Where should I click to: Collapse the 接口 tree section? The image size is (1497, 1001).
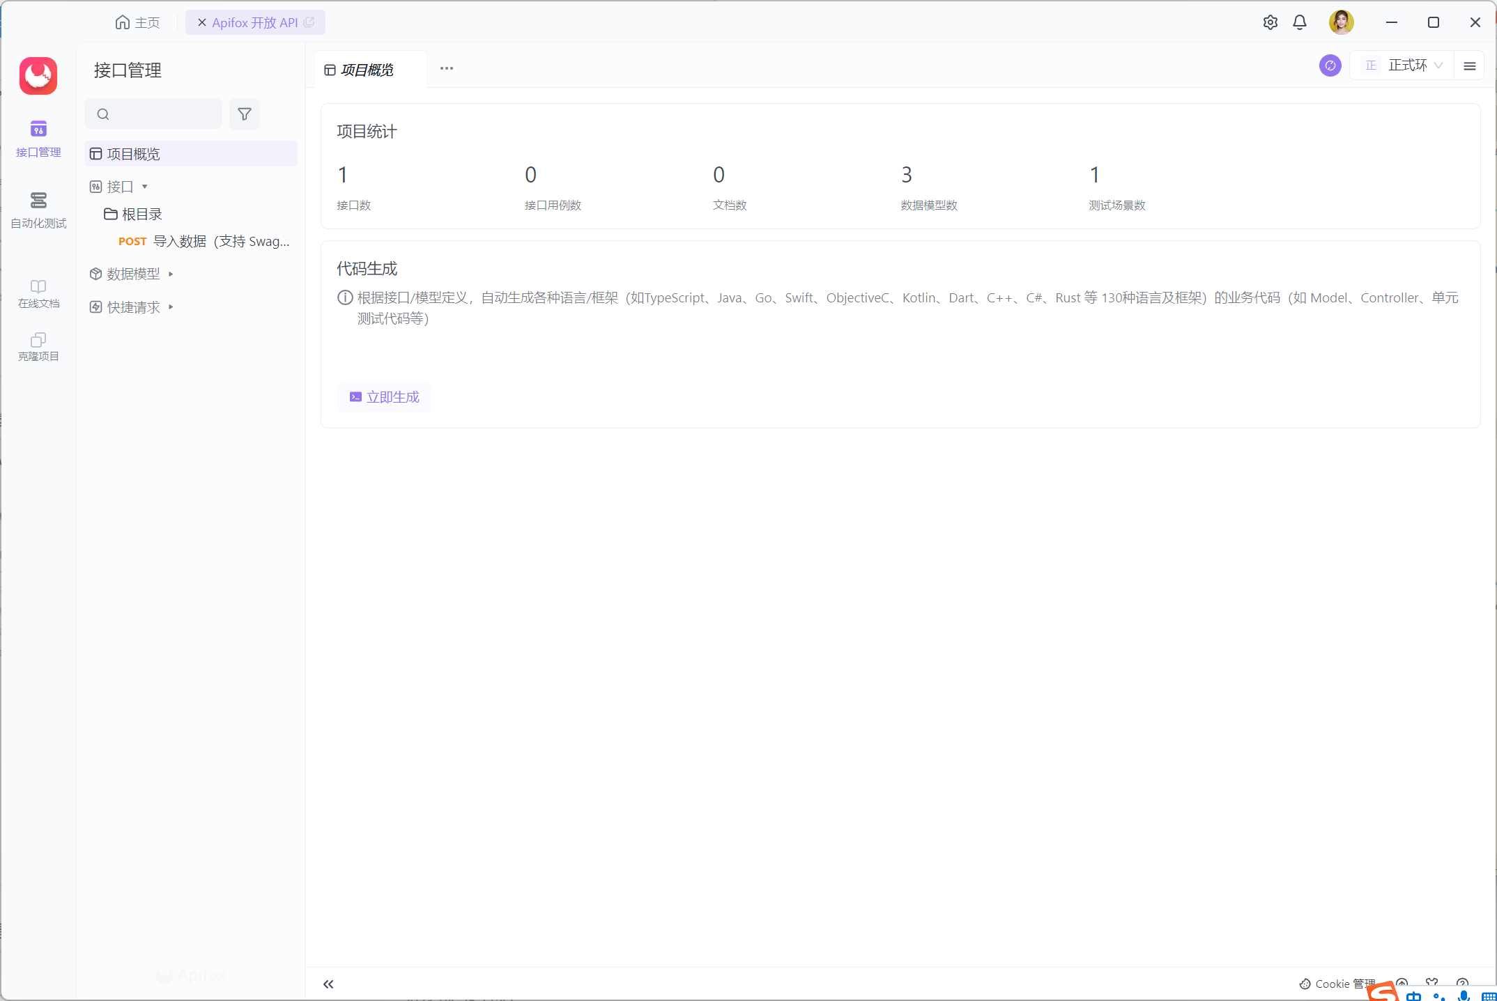[x=145, y=187]
